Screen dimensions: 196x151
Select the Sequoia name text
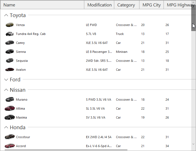click(x=22, y=61)
